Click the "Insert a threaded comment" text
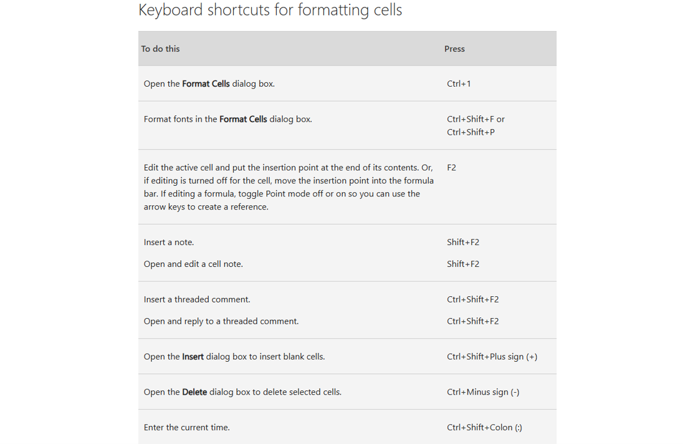The height and width of the screenshot is (444, 683). (x=197, y=299)
